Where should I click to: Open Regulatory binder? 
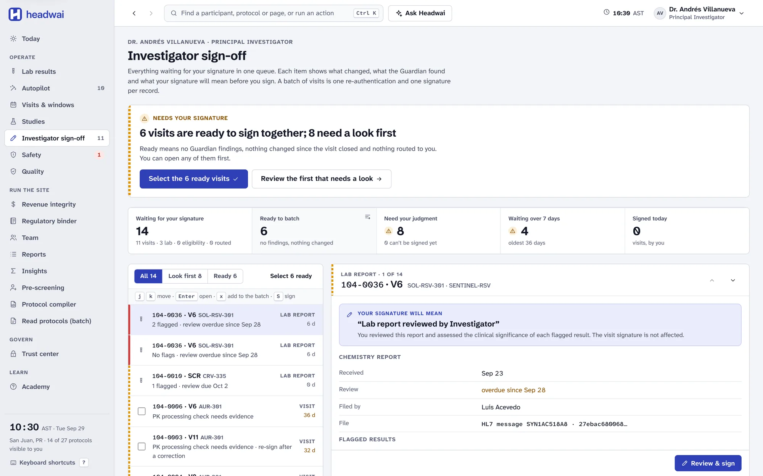tap(57, 221)
